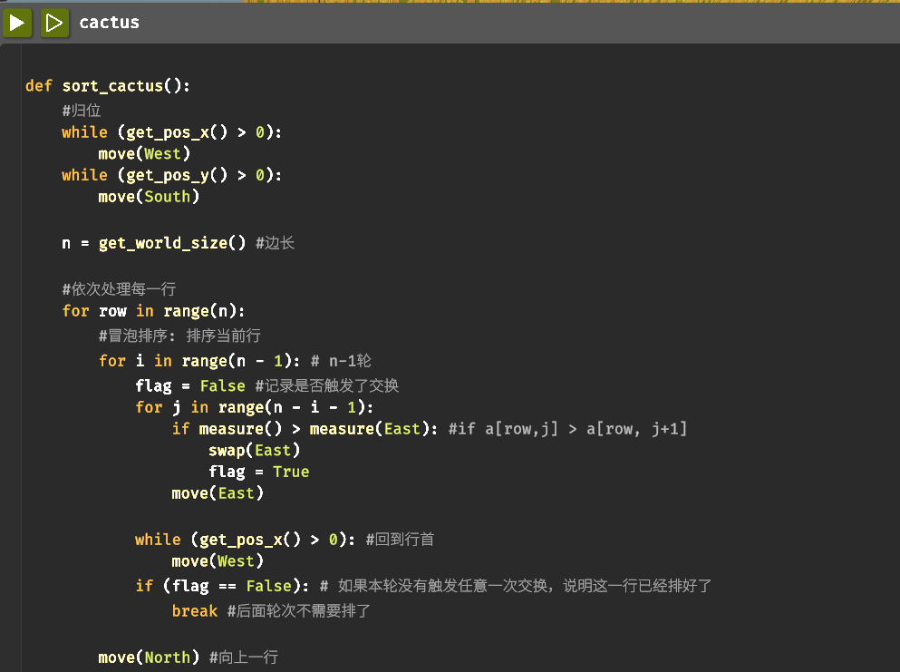Place cursor on n = get_world_size() line
This screenshot has height=672, width=900.
pos(153,243)
